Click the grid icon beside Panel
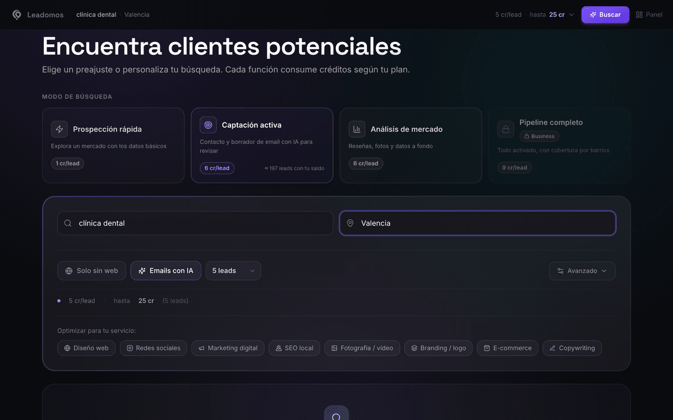Screen dimensions: 673x420 [639, 15]
